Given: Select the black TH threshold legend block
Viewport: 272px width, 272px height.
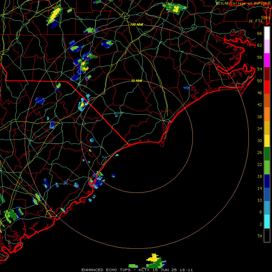Looking at the screenshot, I should 267,235.
